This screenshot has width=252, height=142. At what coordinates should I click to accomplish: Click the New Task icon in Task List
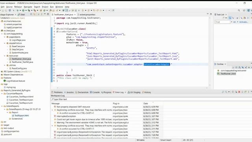tap(223, 18)
